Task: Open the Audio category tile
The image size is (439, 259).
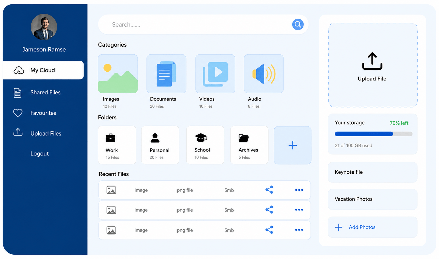Action: click(x=264, y=74)
